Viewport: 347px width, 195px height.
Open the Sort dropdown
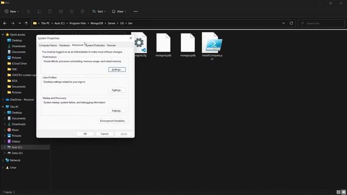(99, 11)
